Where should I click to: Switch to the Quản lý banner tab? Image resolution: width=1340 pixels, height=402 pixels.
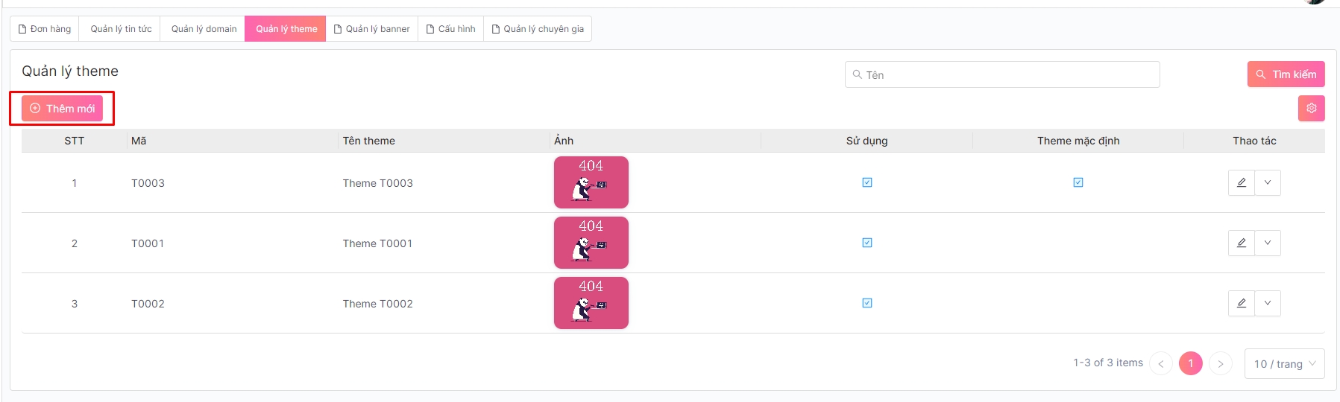[x=371, y=29]
